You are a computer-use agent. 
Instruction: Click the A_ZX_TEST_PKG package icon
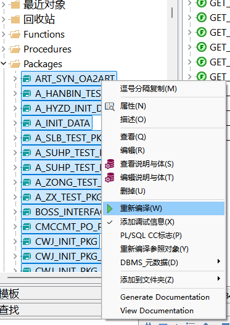27,197
